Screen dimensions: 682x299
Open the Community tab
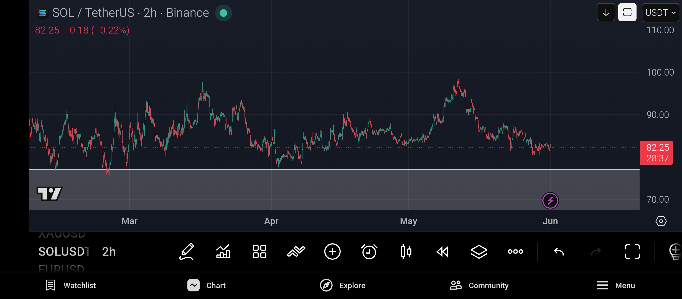[x=479, y=285]
